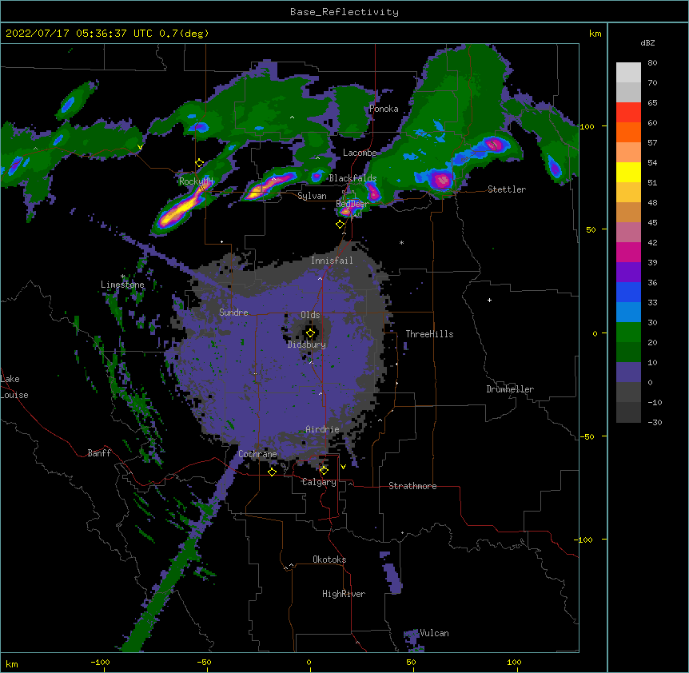Click the Lacombe city label

[360, 153]
